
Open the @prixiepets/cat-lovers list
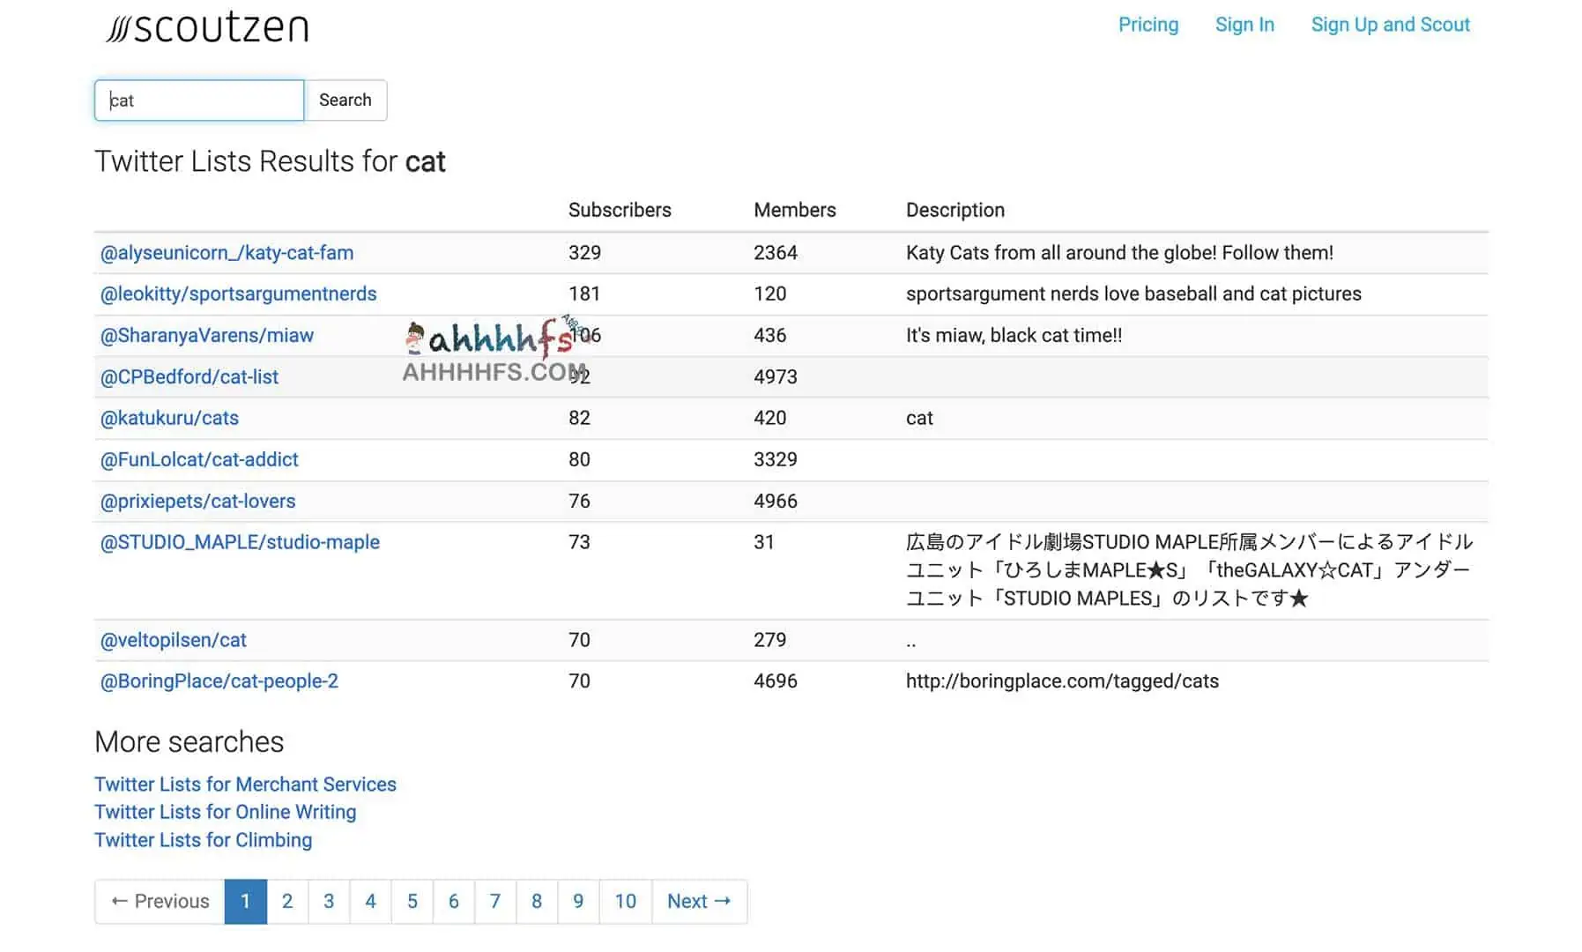tap(197, 502)
